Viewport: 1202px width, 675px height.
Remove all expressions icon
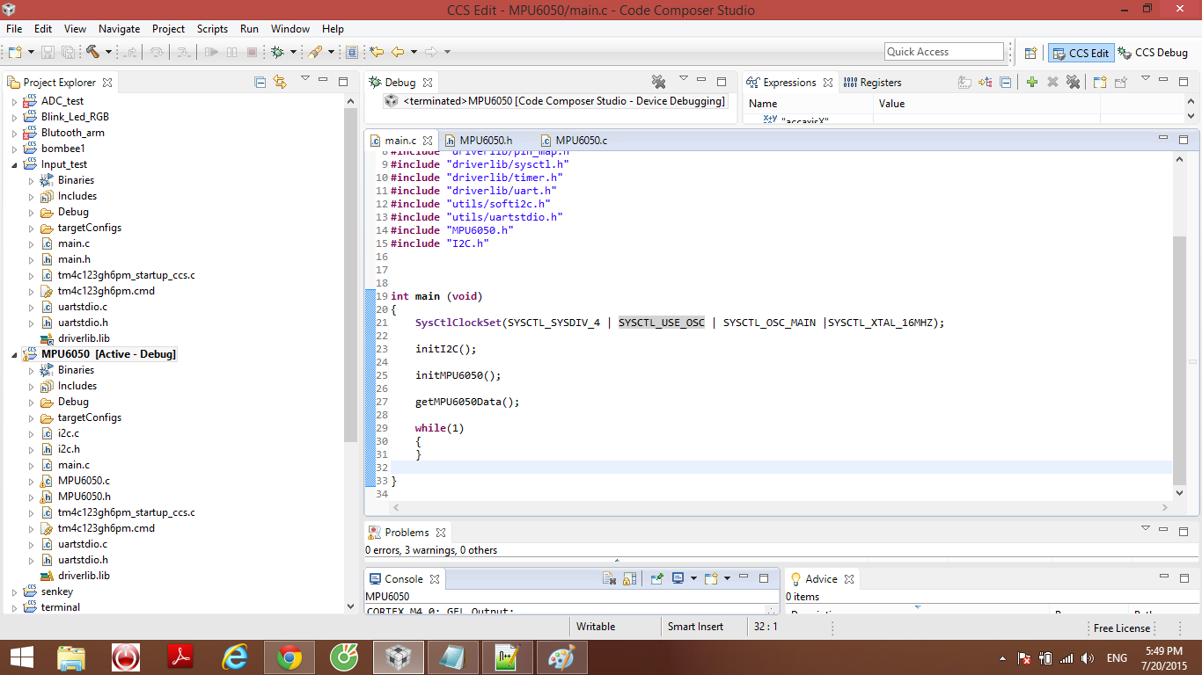pyautogui.click(x=1073, y=82)
